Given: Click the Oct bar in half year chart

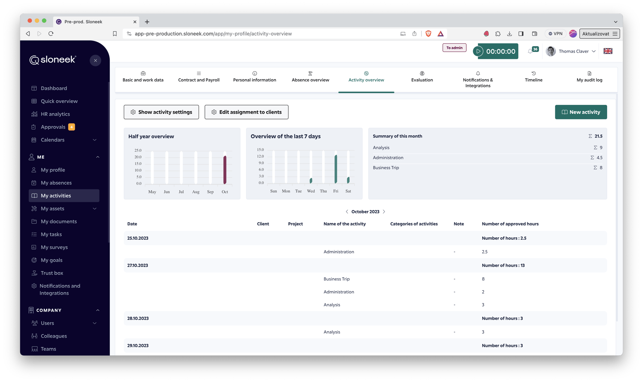Looking at the screenshot, I should (x=225, y=170).
